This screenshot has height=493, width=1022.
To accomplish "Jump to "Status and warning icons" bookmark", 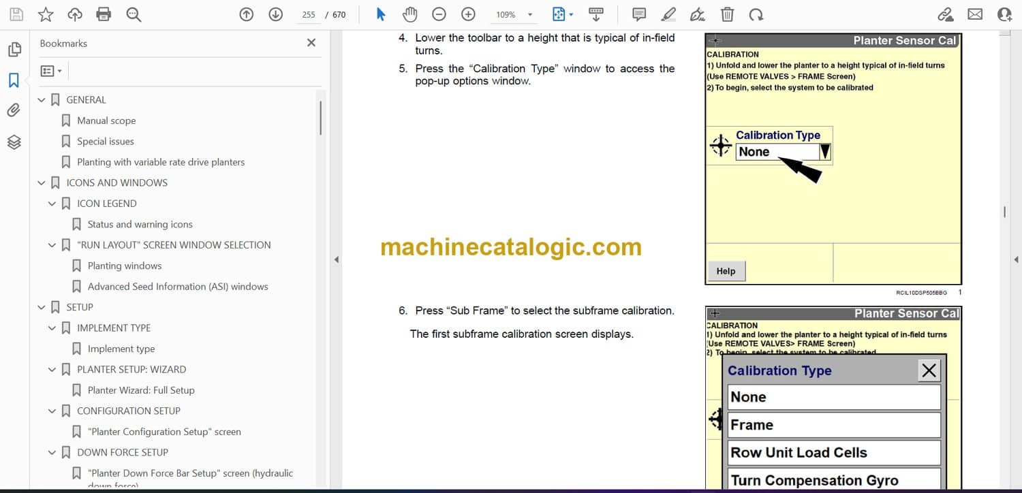I will [140, 224].
